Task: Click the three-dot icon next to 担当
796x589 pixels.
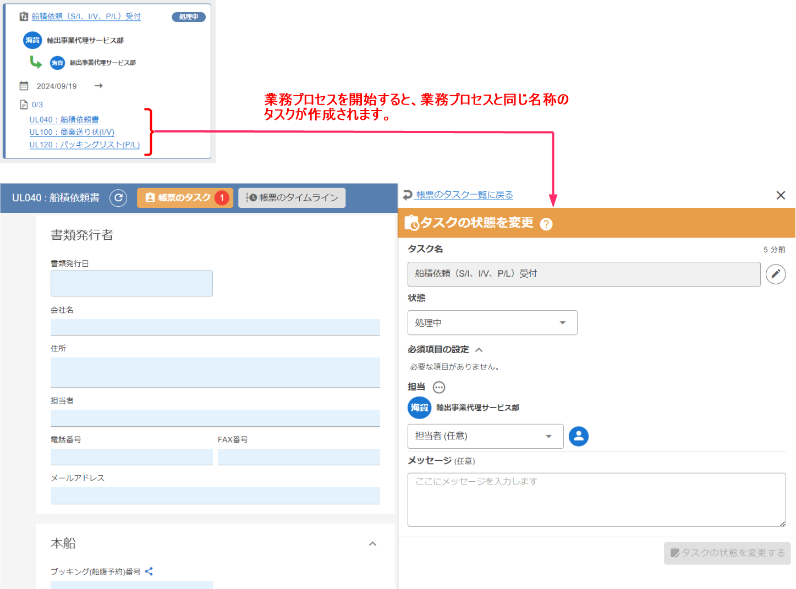Action: [x=439, y=388]
